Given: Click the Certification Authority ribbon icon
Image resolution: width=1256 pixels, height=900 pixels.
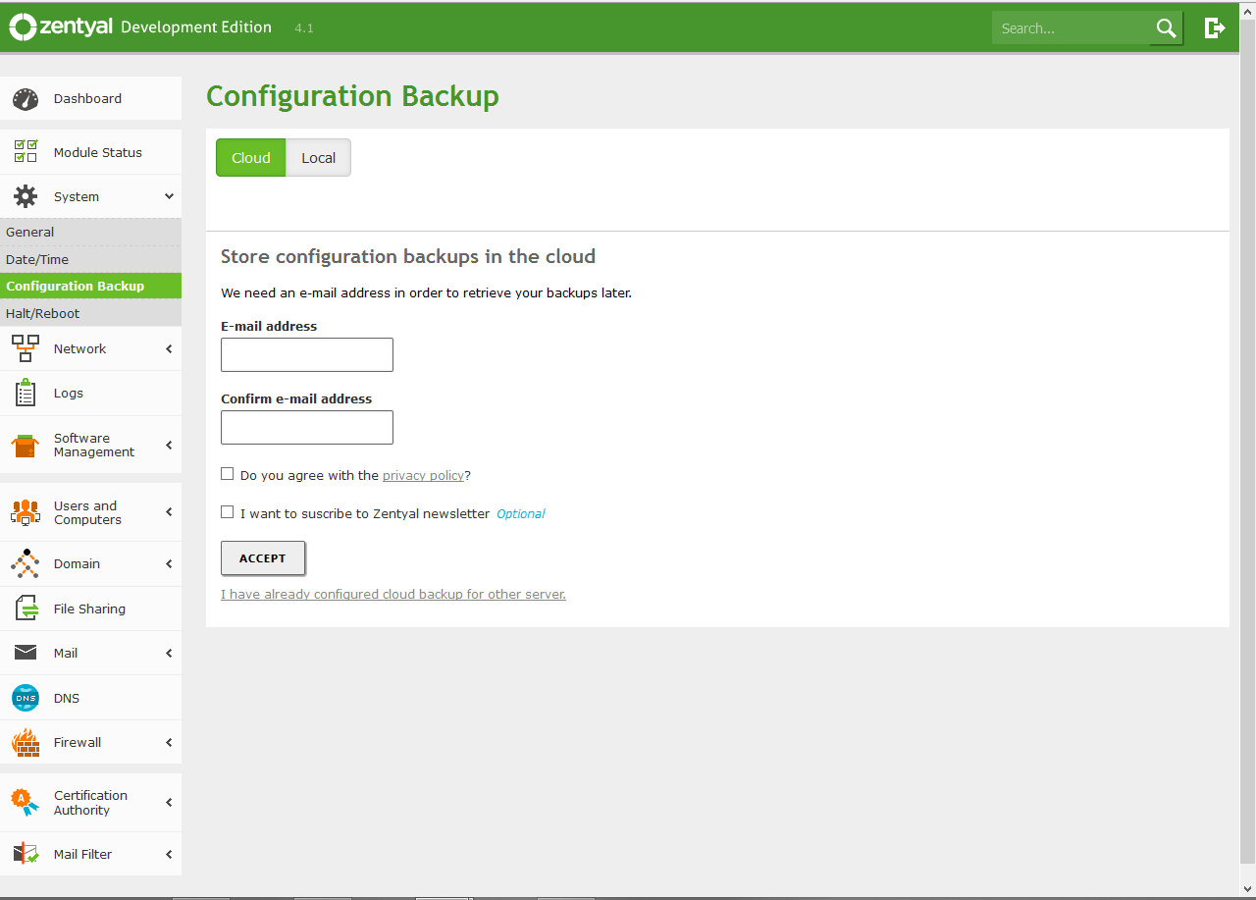Looking at the screenshot, I should [x=26, y=803].
